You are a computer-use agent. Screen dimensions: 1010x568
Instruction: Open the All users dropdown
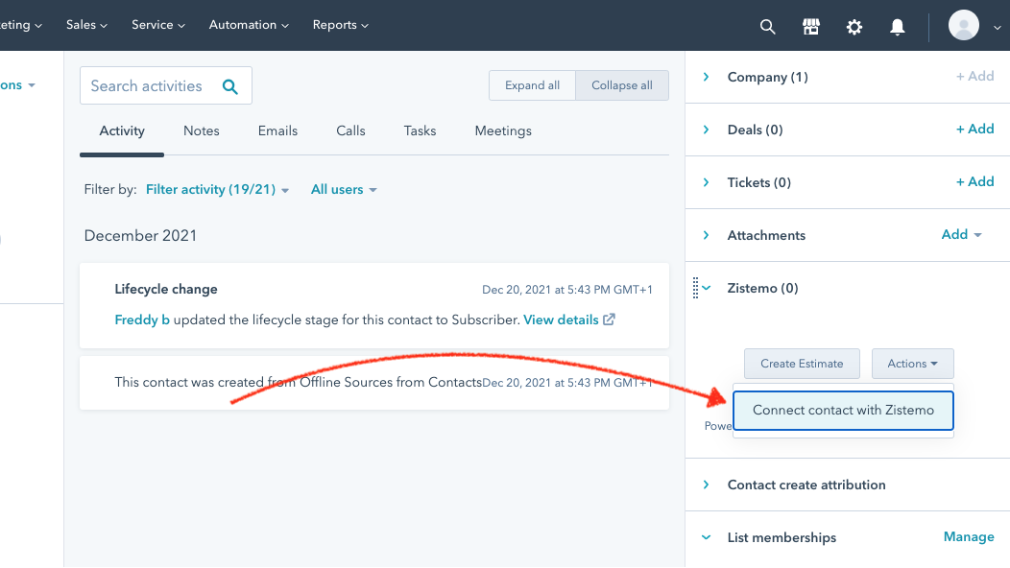[344, 190]
